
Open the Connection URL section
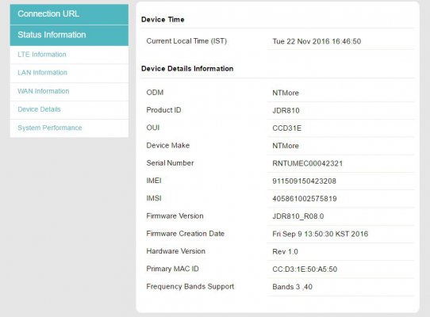point(69,14)
